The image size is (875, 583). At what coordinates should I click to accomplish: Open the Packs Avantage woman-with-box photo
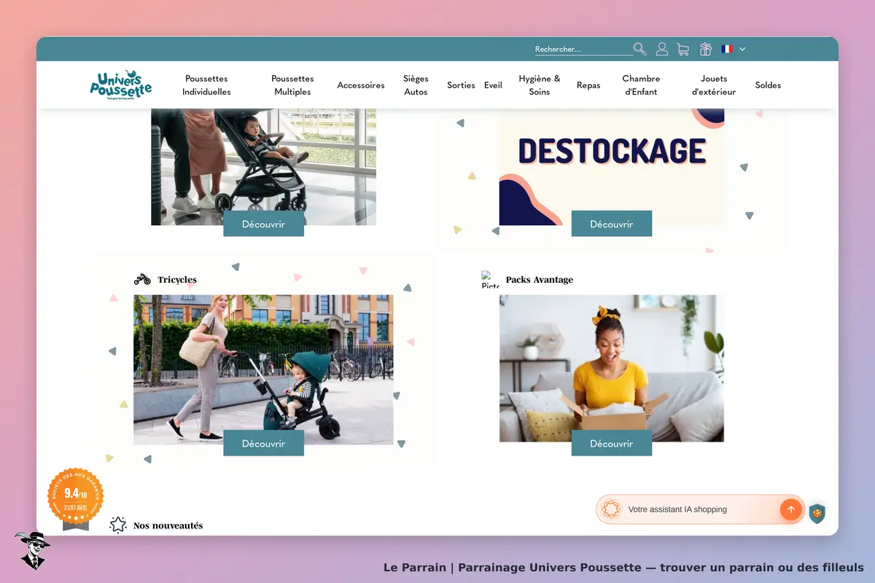[x=612, y=368]
